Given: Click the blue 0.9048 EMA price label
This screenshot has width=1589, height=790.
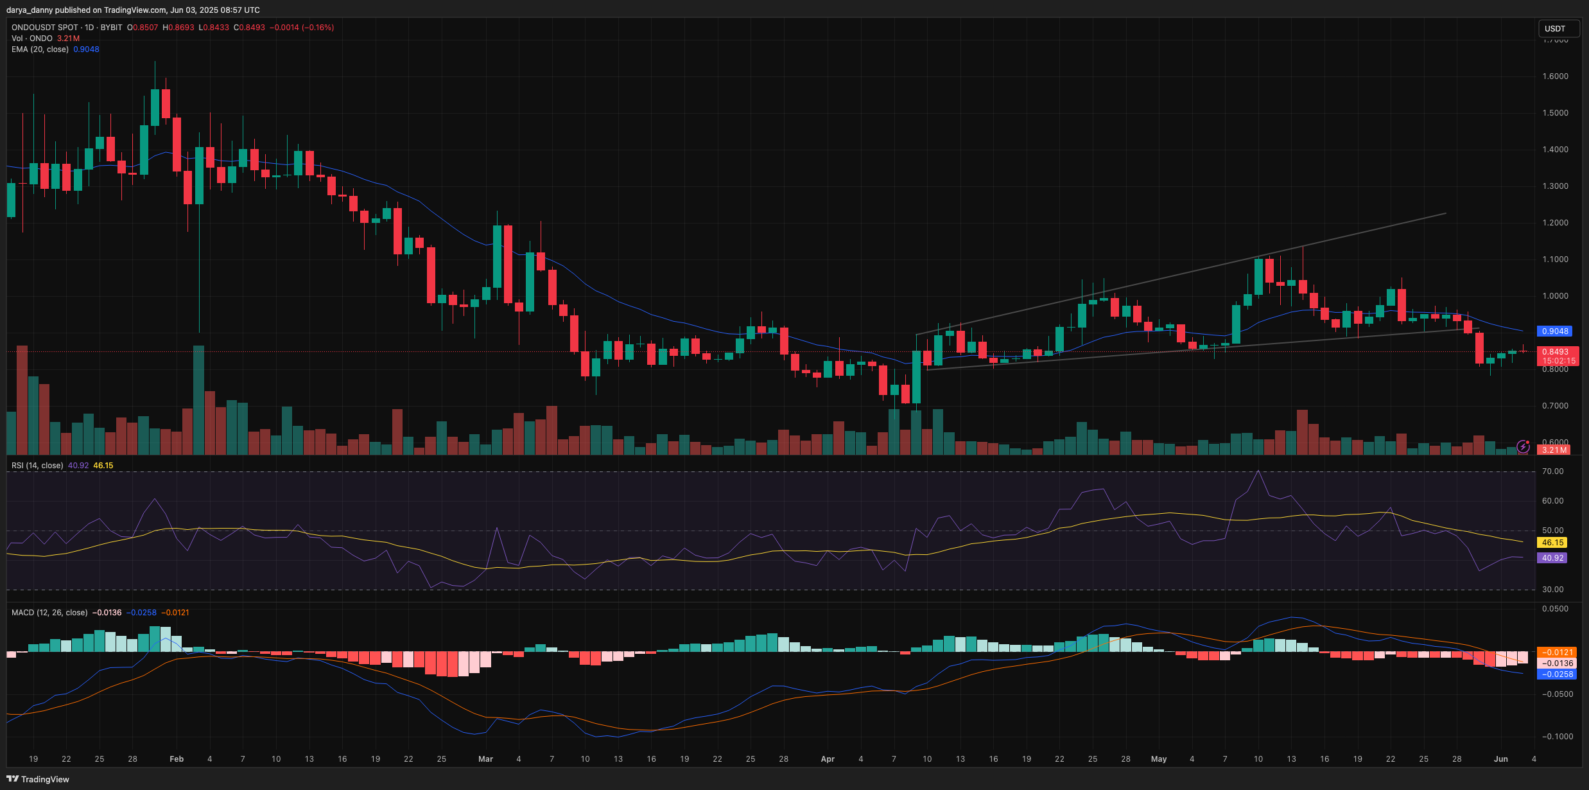Looking at the screenshot, I should pyautogui.click(x=1554, y=331).
